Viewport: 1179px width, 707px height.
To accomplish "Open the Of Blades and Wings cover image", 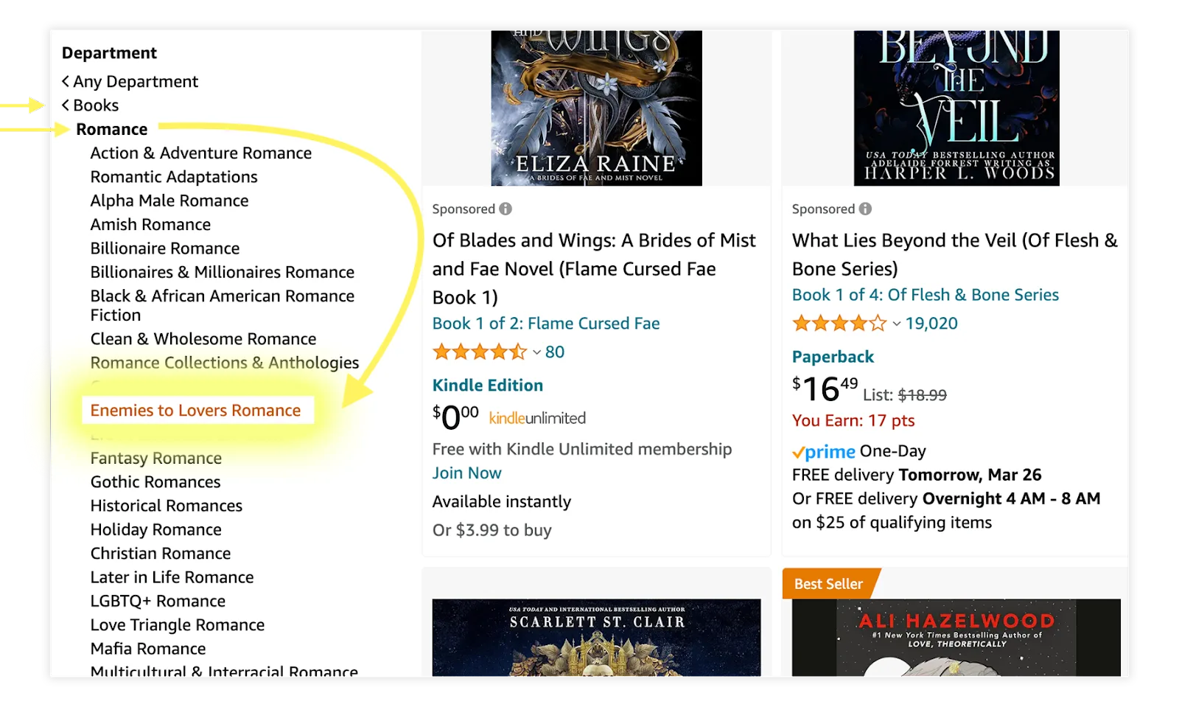I will [597, 108].
